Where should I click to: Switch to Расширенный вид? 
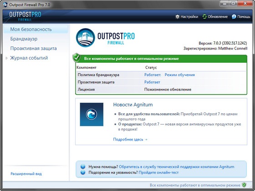tap(26, 174)
